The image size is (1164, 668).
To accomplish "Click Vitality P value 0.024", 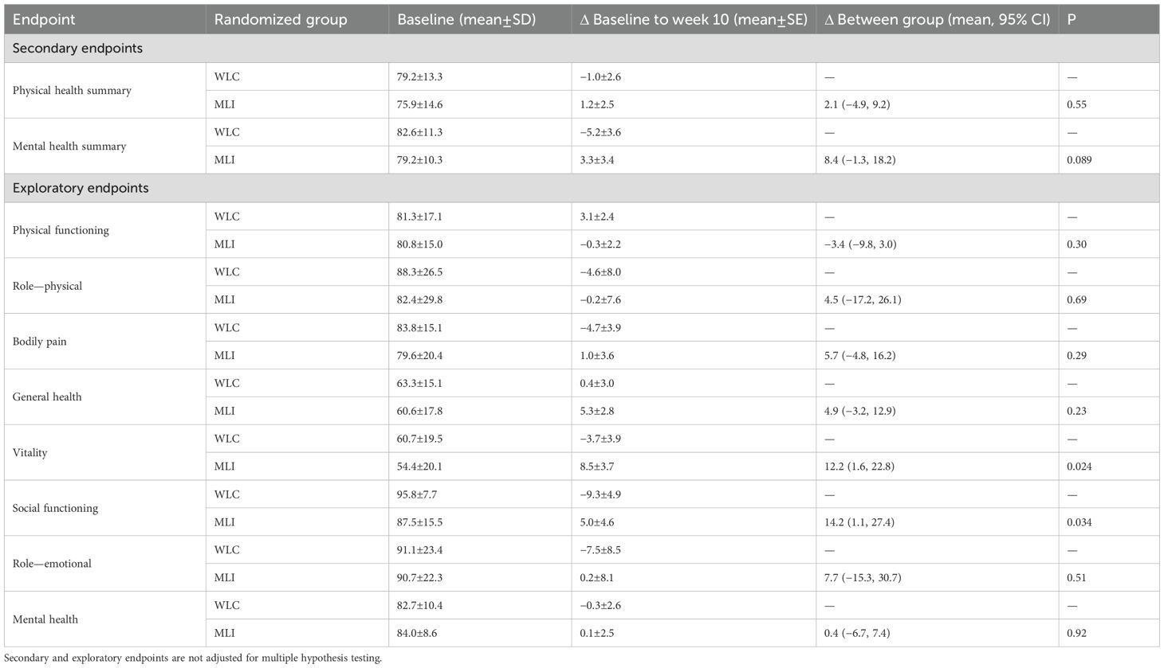I will tap(1079, 467).
